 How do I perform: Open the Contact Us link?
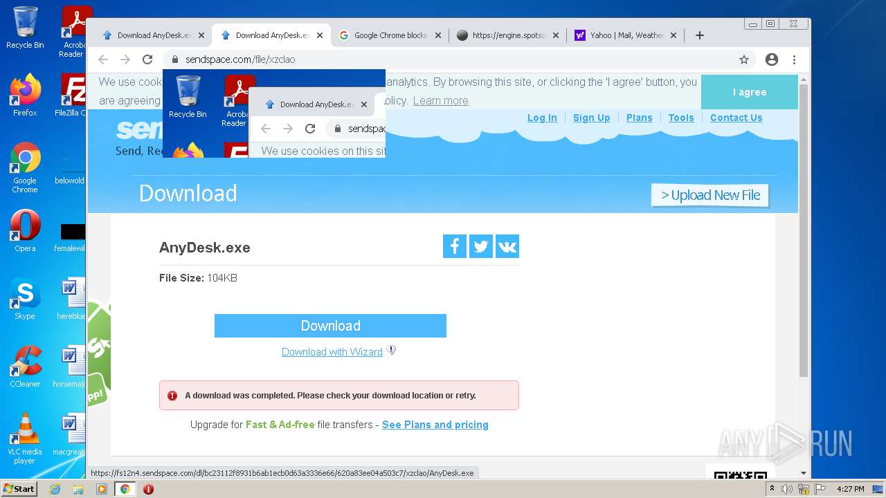pyautogui.click(x=736, y=118)
